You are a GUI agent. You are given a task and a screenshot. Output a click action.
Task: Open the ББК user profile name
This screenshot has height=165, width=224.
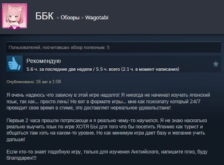44,16
